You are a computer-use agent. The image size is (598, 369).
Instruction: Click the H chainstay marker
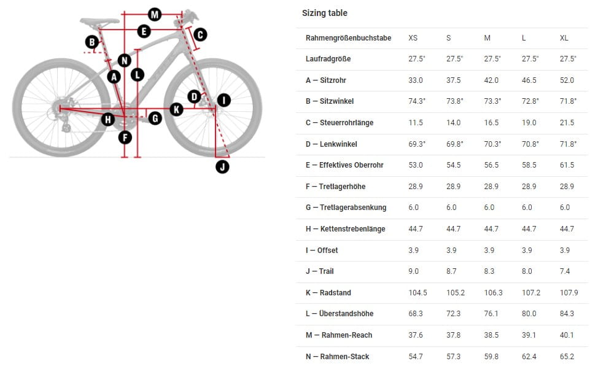click(108, 120)
